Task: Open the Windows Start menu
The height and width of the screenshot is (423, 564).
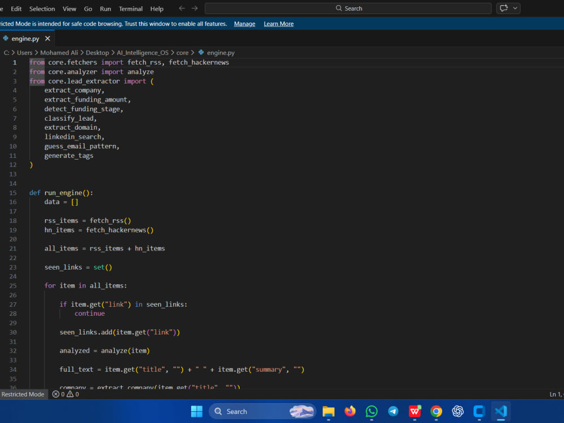Action: point(197,411)
